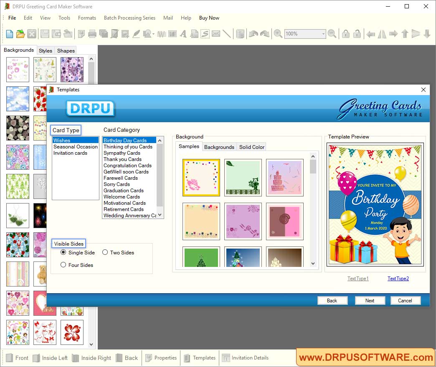Click the barcode tool icon
The image size is (436, 367).
coord(172,34)
